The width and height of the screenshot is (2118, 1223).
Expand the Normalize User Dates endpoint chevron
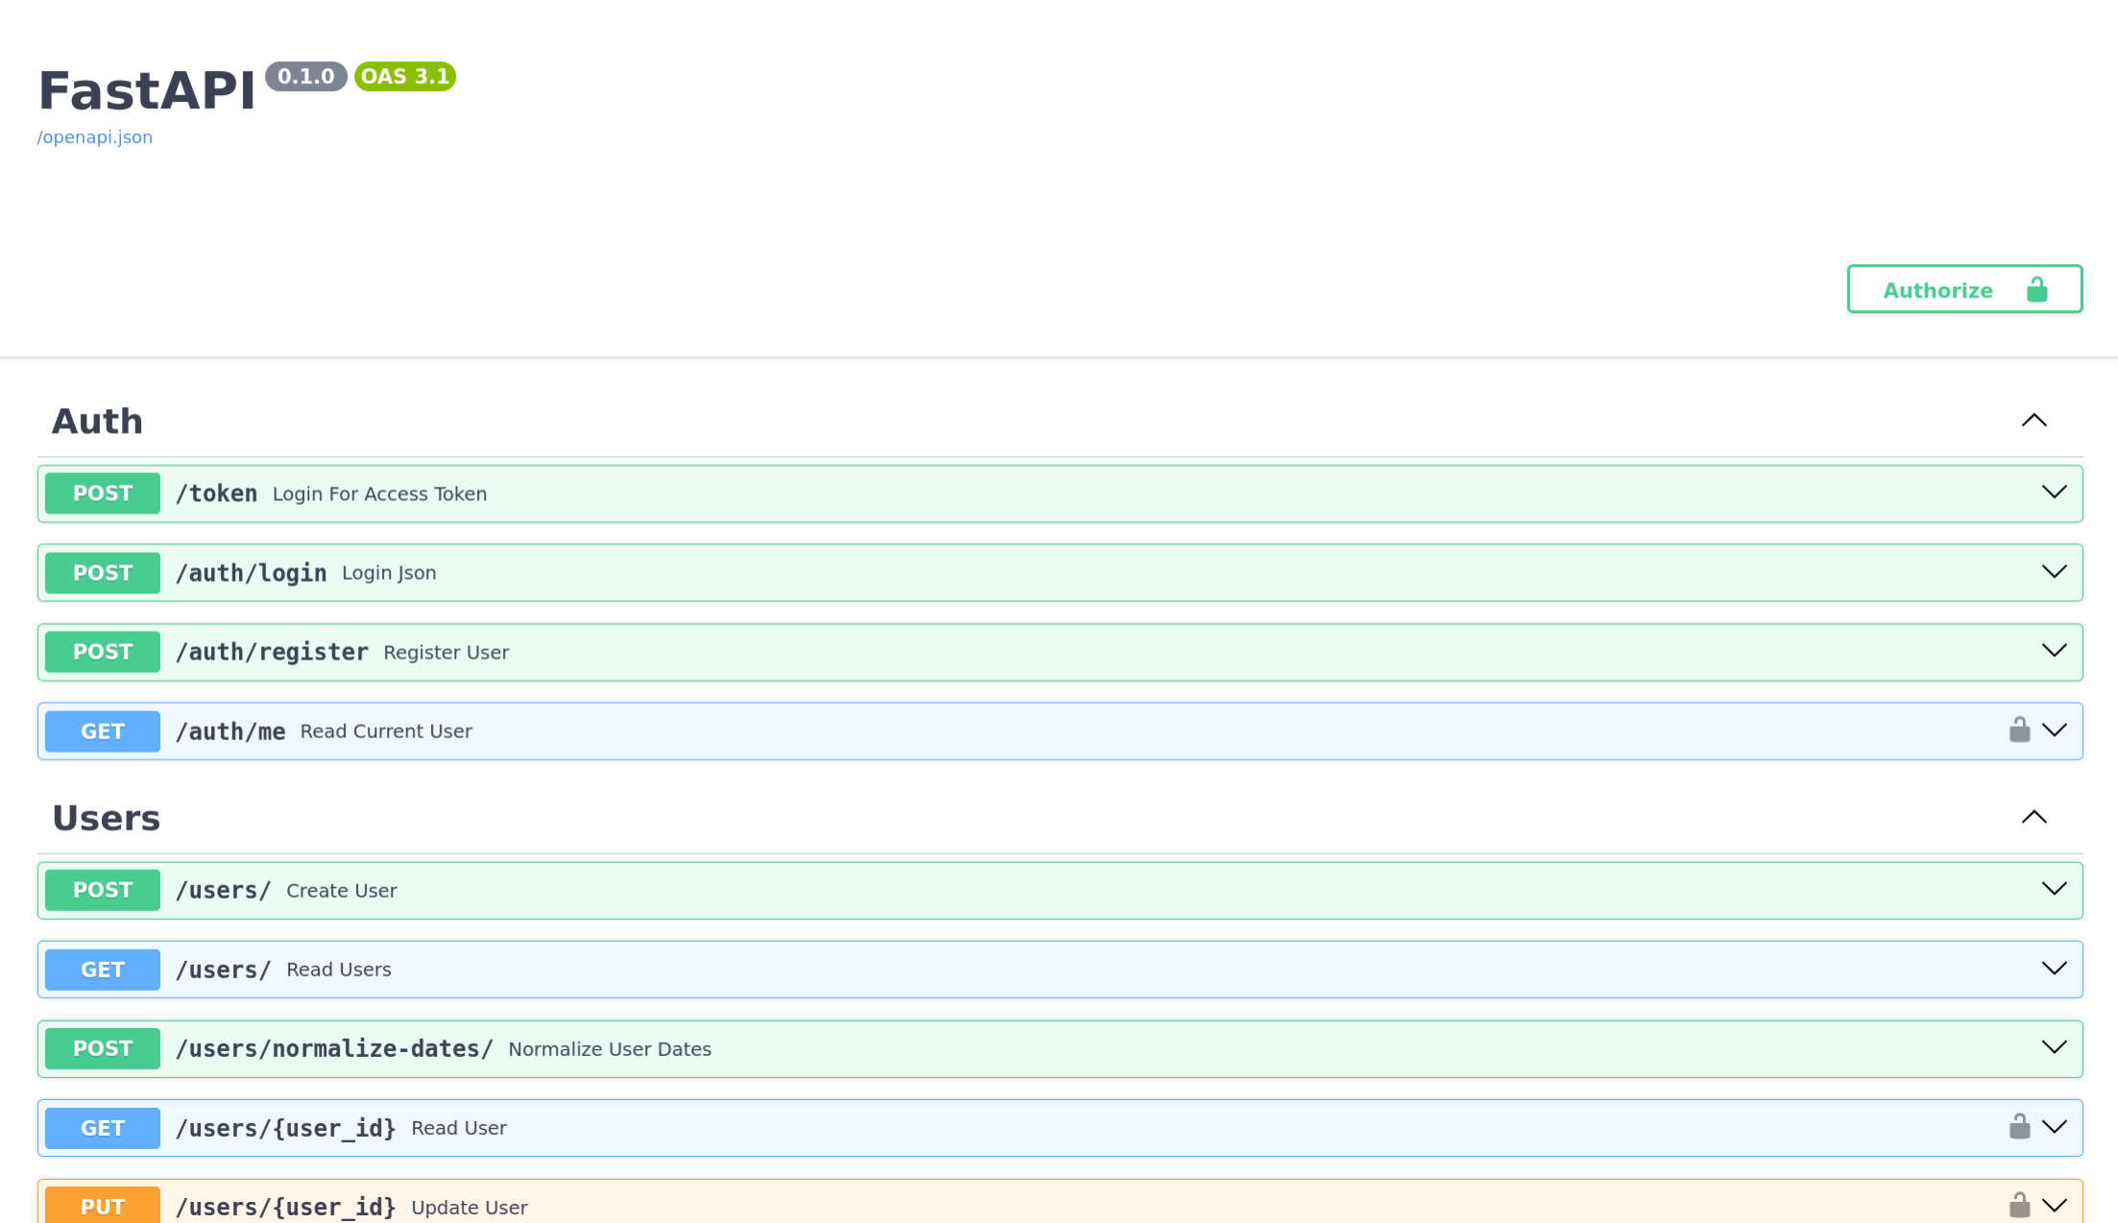pyautogui.click(x=2054, y=1047)
